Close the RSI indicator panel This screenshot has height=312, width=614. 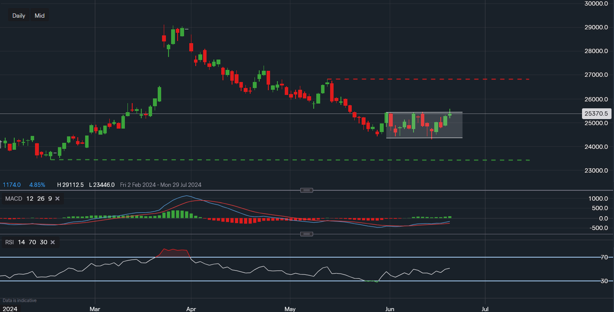point(53,243)
